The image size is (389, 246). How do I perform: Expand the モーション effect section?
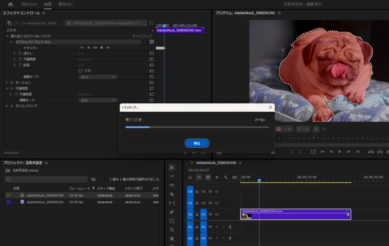click(7, 82)
